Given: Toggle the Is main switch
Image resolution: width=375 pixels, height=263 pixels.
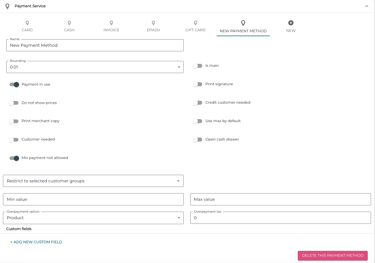Looking at the screenshot, I should point(198,66).
